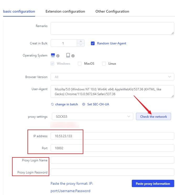Click info icon next to desktop icon

pos(58,56)
